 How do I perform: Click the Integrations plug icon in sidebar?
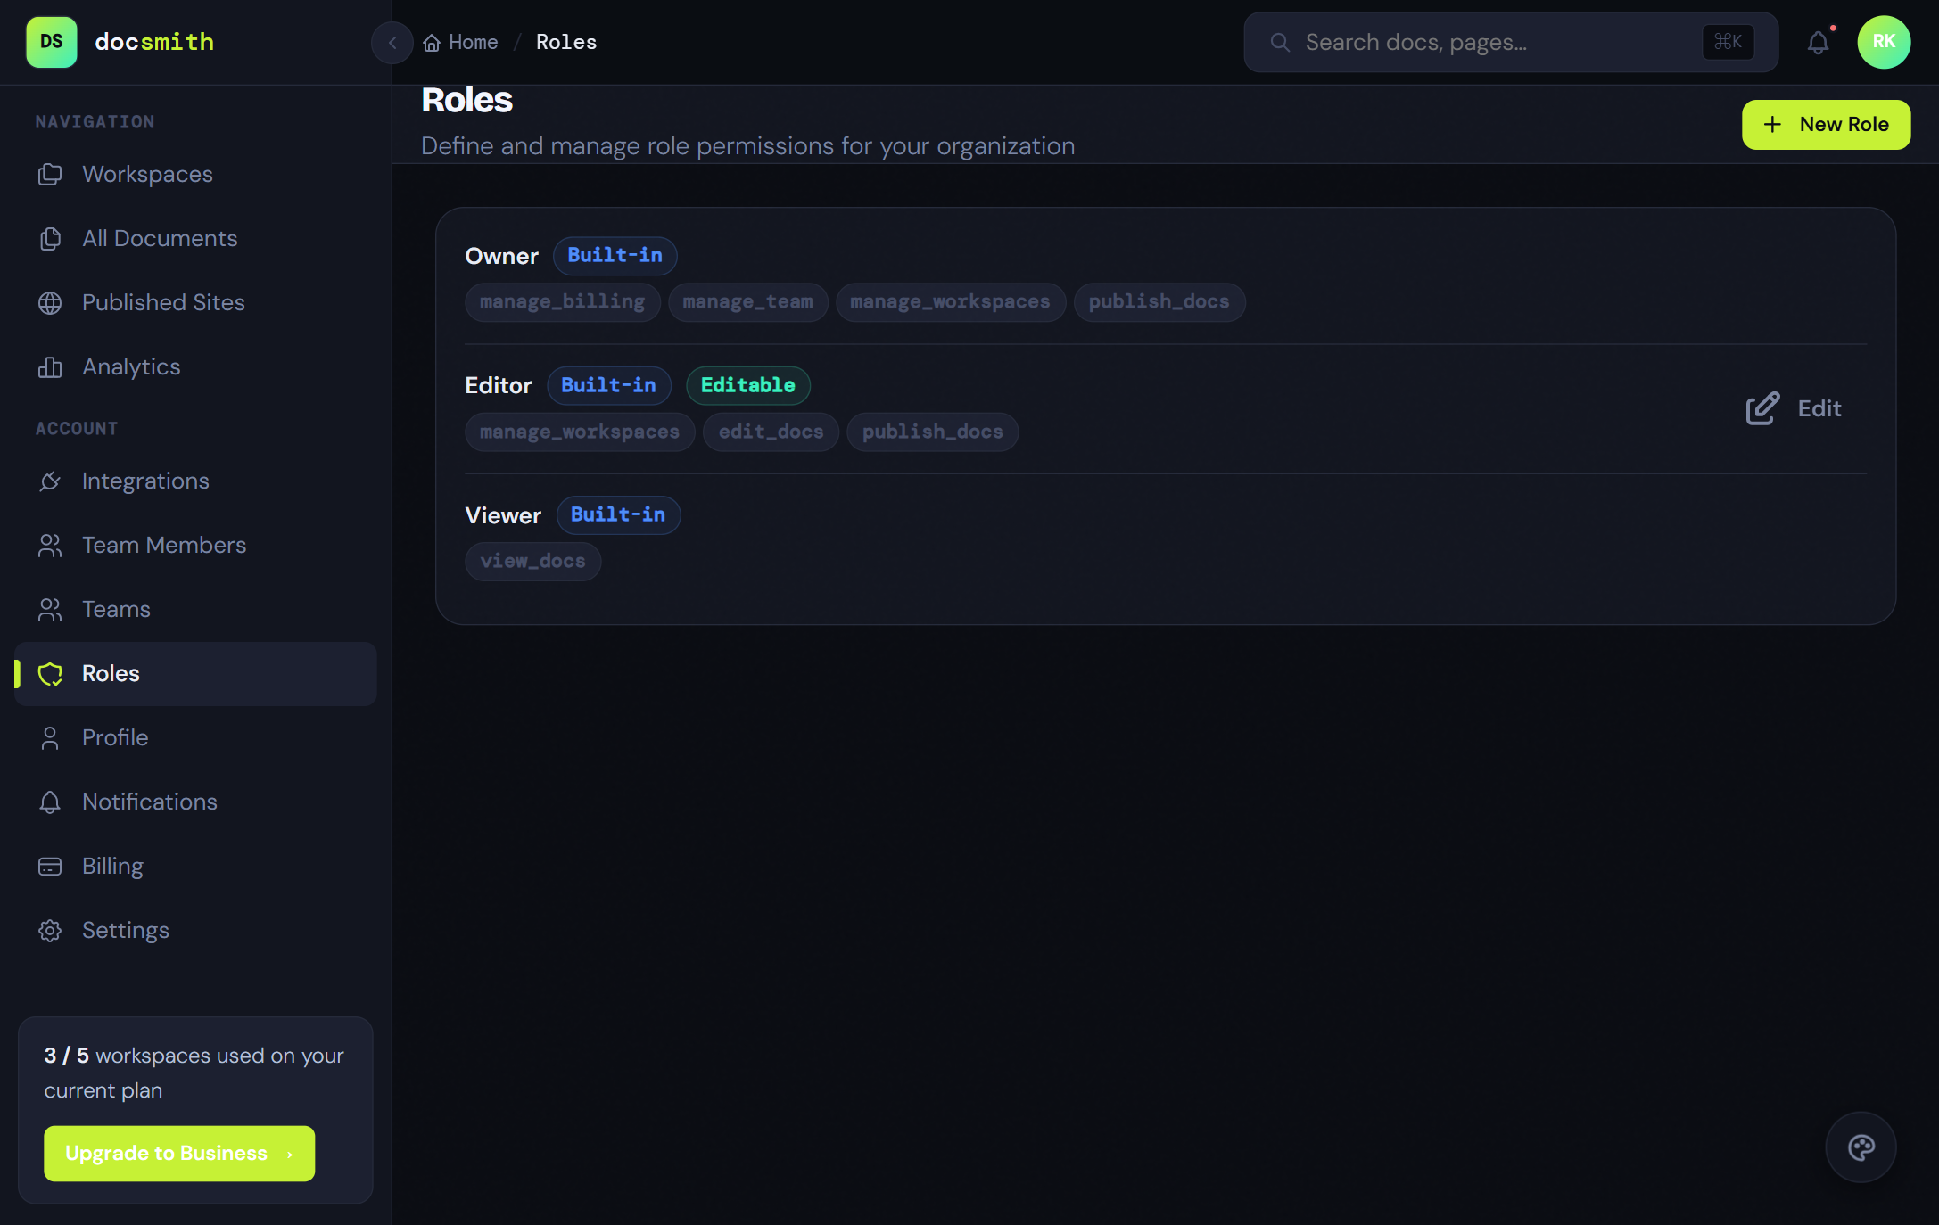pyautogui.click(x=50, y=481)
